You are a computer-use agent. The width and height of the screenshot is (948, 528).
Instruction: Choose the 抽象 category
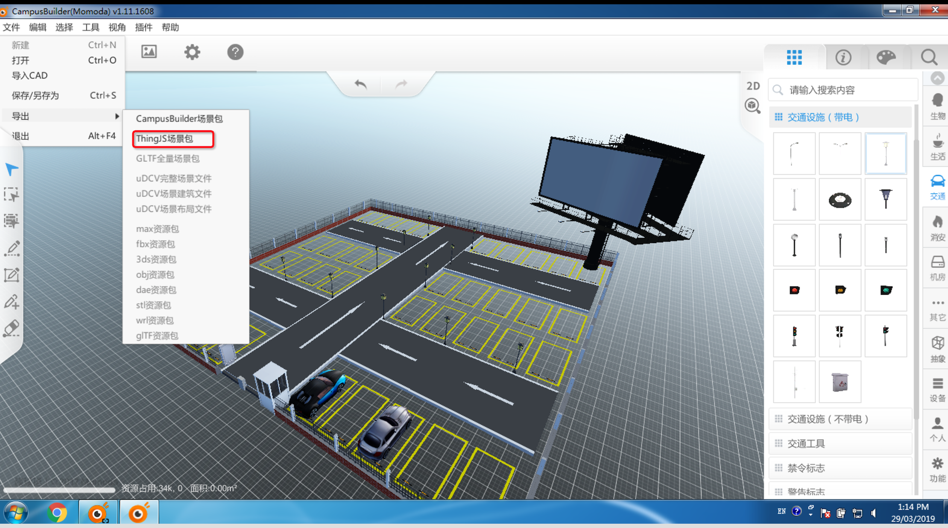(938, 349)
